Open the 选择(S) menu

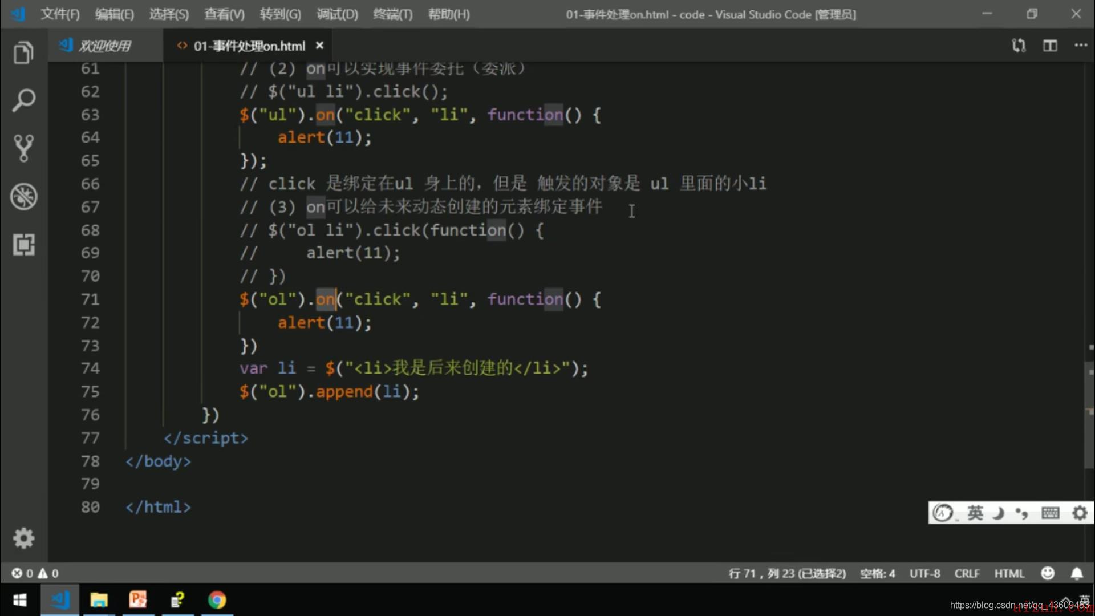[x=169, y=14]
